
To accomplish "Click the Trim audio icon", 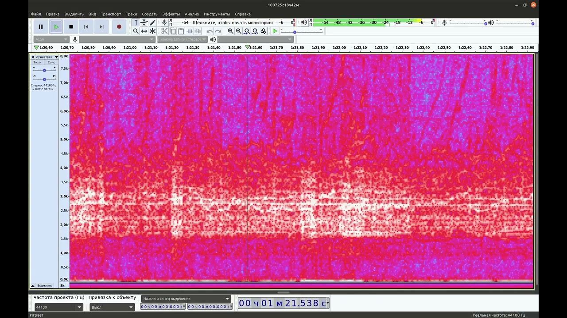I will point(190,31).
